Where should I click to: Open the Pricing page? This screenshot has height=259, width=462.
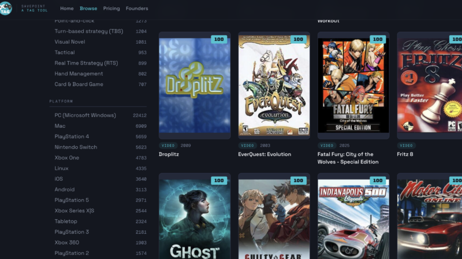pos(111,9)
